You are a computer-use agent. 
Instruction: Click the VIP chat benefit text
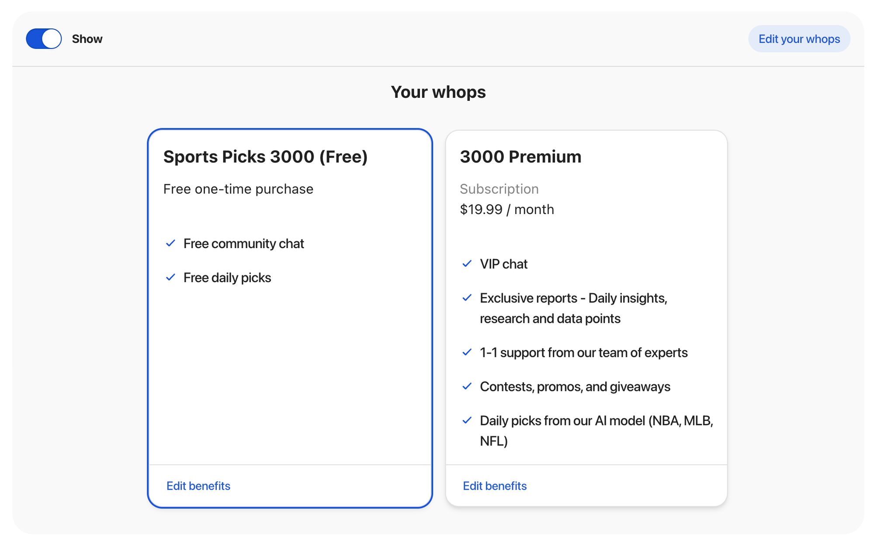pyautogui.click(x=503, y=264)
